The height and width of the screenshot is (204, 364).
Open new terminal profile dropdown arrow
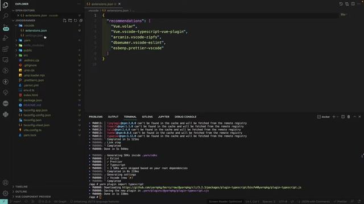(337, 117)
